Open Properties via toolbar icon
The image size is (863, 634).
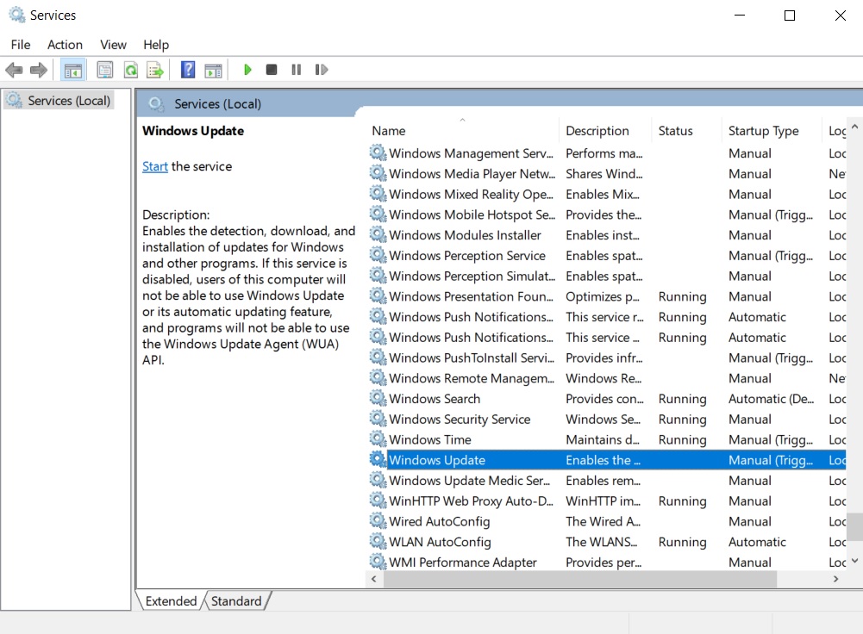105,70
